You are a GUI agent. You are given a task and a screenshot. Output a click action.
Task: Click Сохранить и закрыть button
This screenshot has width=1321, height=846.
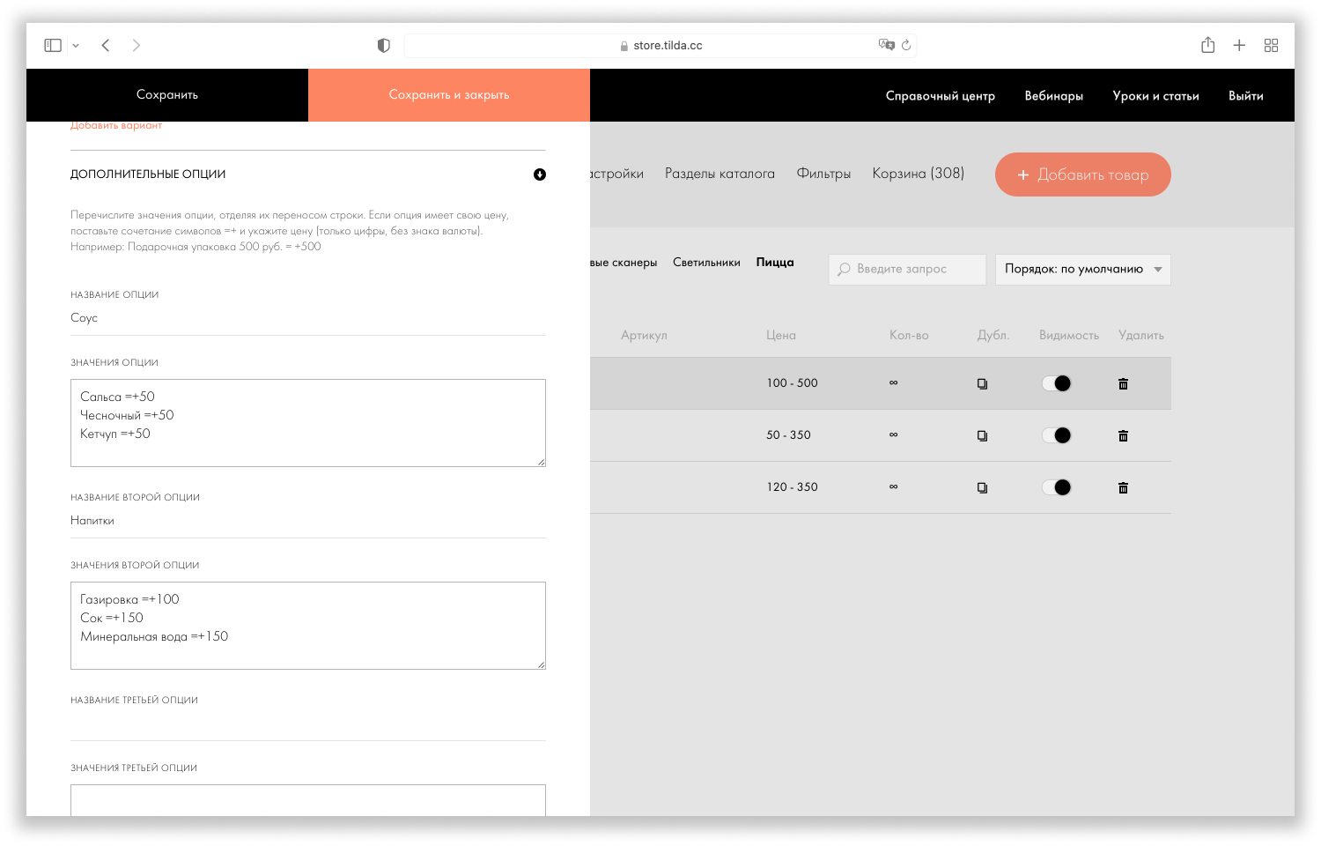(449, 95)
